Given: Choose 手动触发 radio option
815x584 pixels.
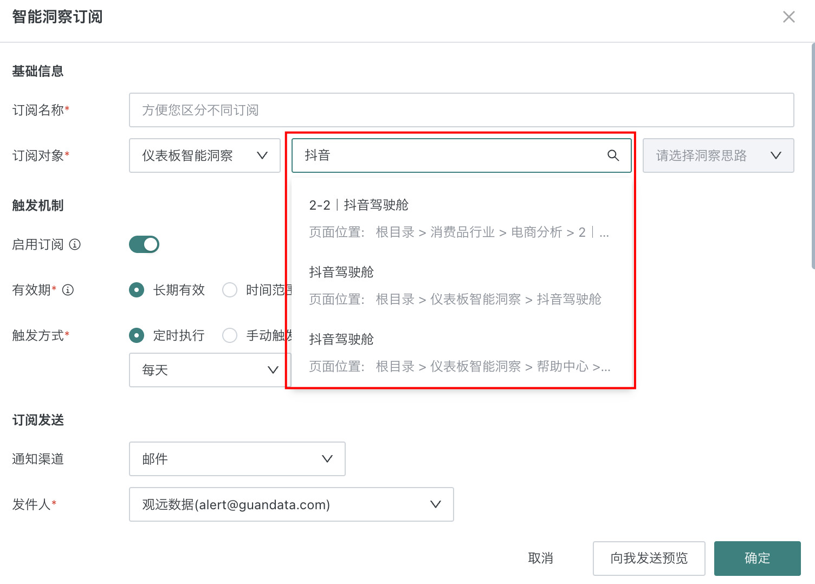Looking at the screenshot, I should click(230, 335).
